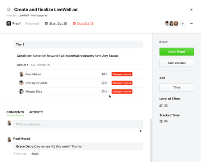Viewport: 201px width, 162px height.
Task: Open Christy Drucker's comment count icon
Action: point(104,83)
